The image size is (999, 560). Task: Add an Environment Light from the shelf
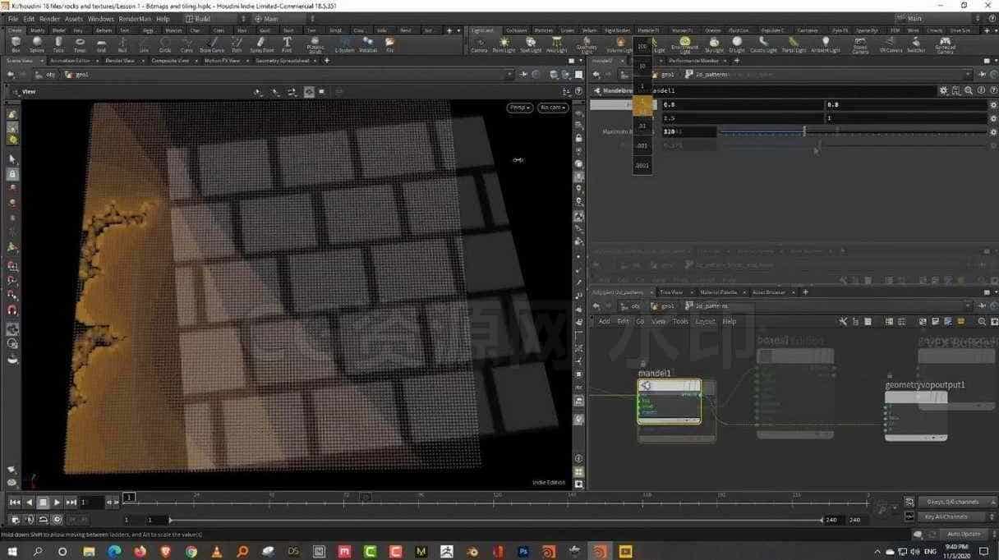(685, 44)
